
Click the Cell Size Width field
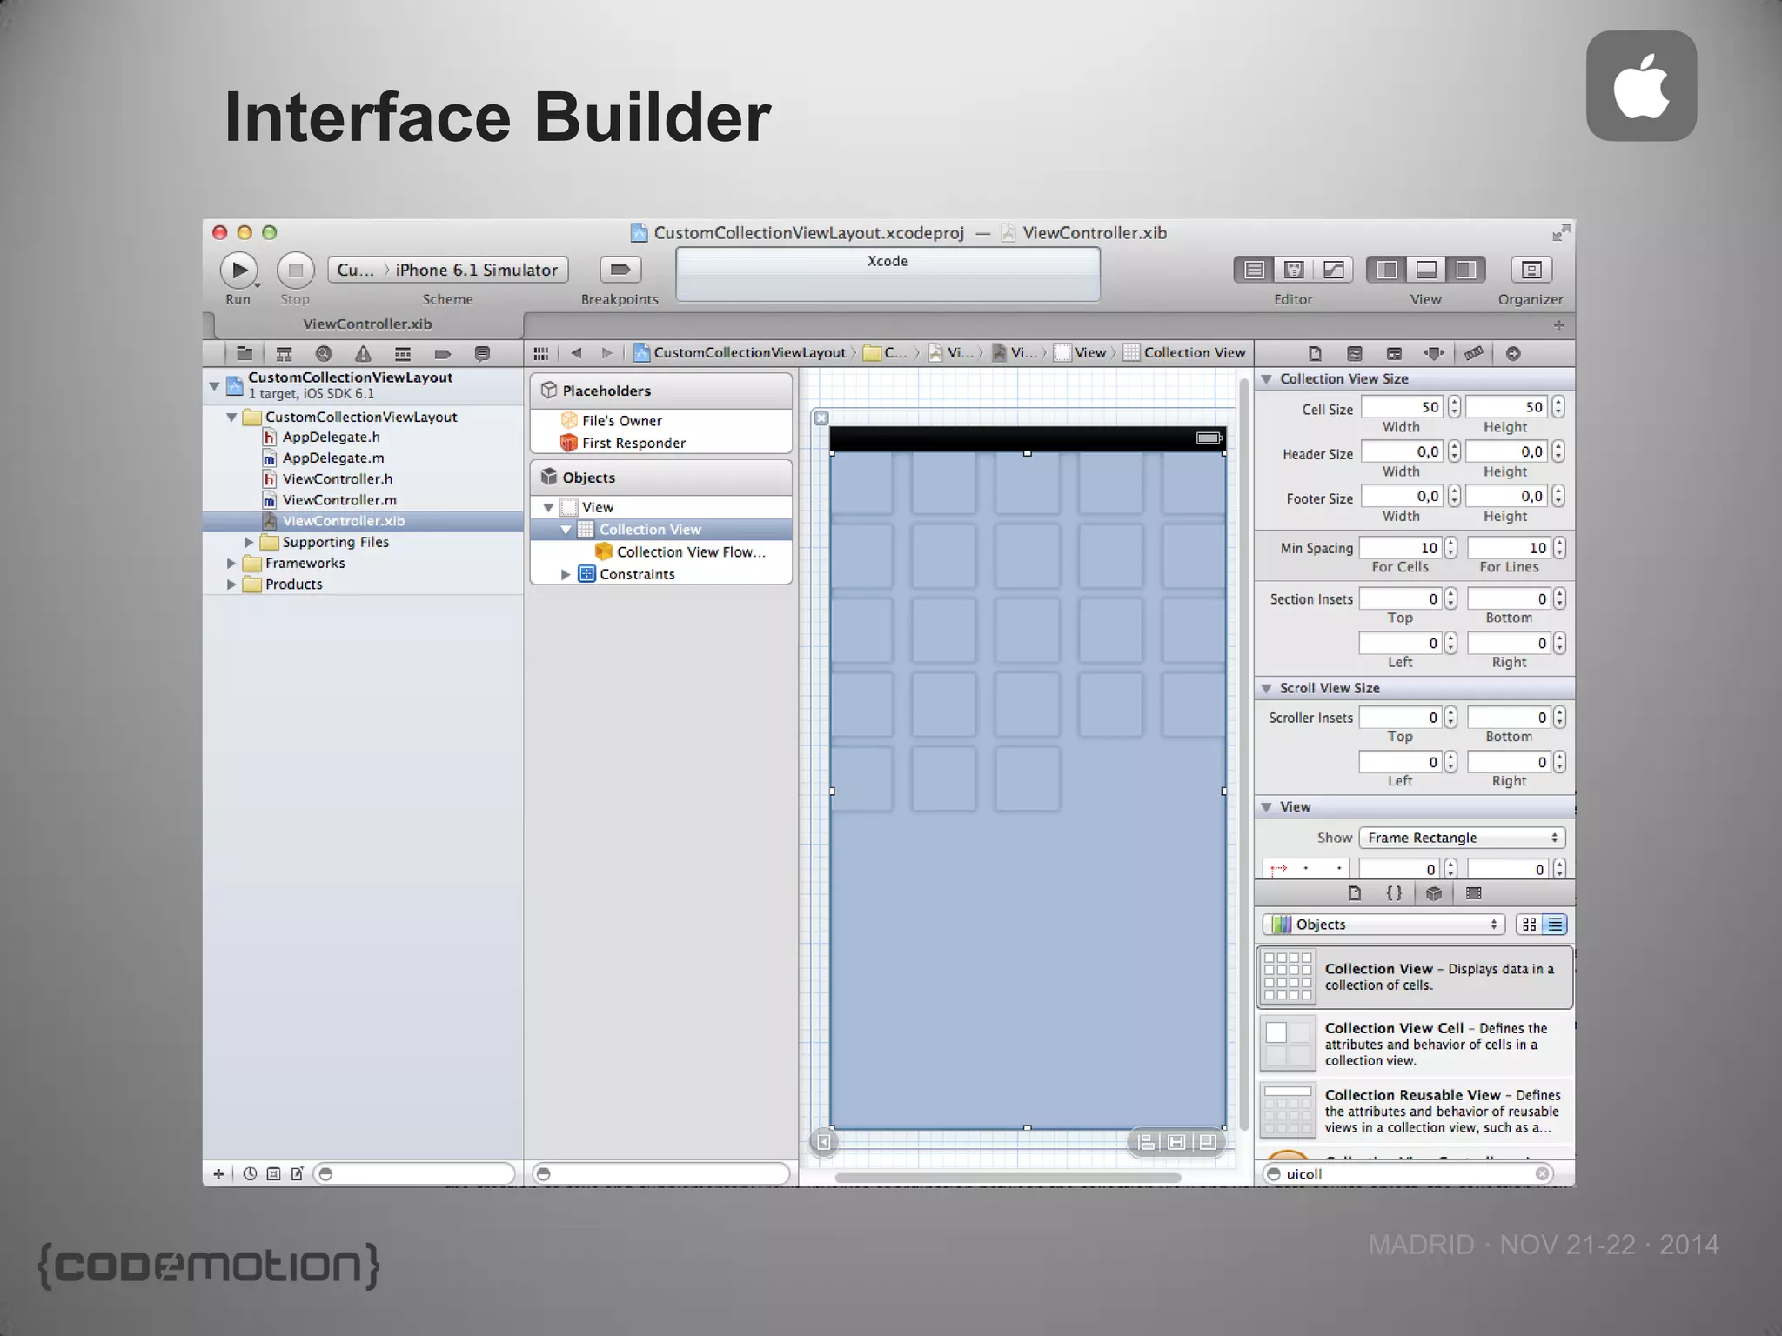pyautogui.click(x=1402, y=407)
